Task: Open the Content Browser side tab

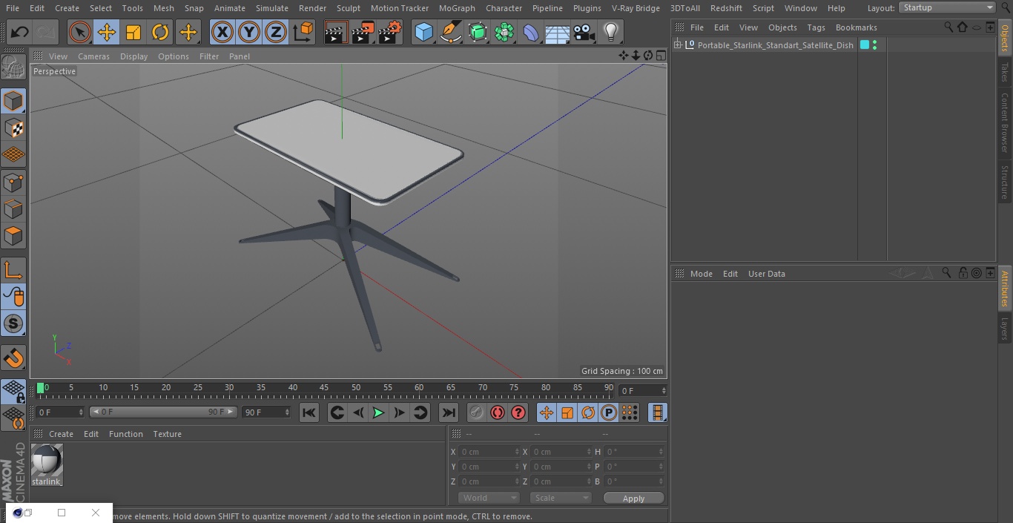Action: (1005, 122)
